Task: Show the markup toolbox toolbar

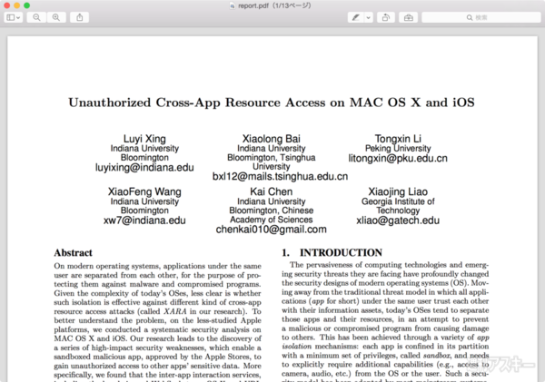Action: coord(409,17)
